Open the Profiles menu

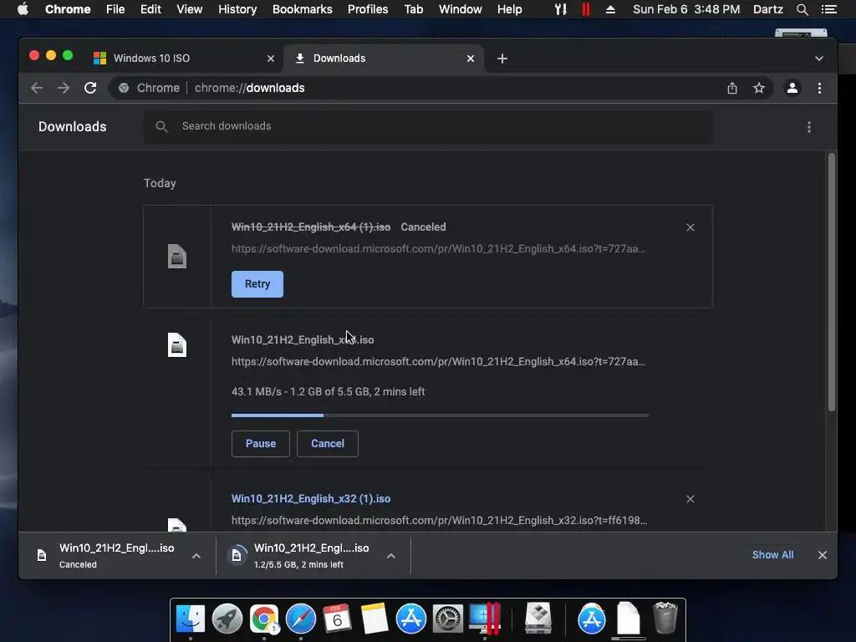368,9
